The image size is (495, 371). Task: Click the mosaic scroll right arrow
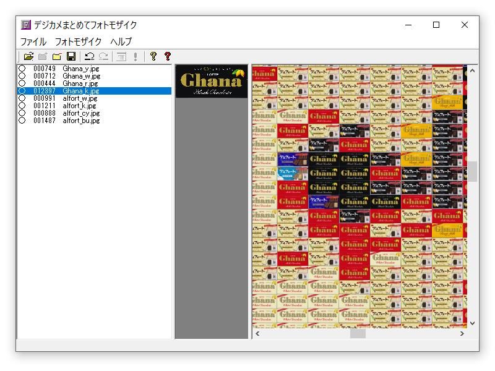[x=462, y=333]
